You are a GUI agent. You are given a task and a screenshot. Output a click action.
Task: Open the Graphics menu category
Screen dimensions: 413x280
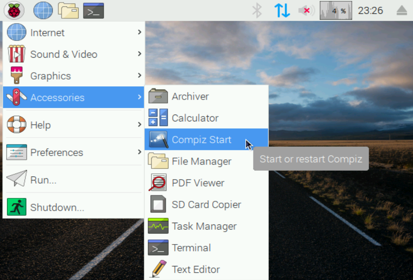click(x=73, y=76)
